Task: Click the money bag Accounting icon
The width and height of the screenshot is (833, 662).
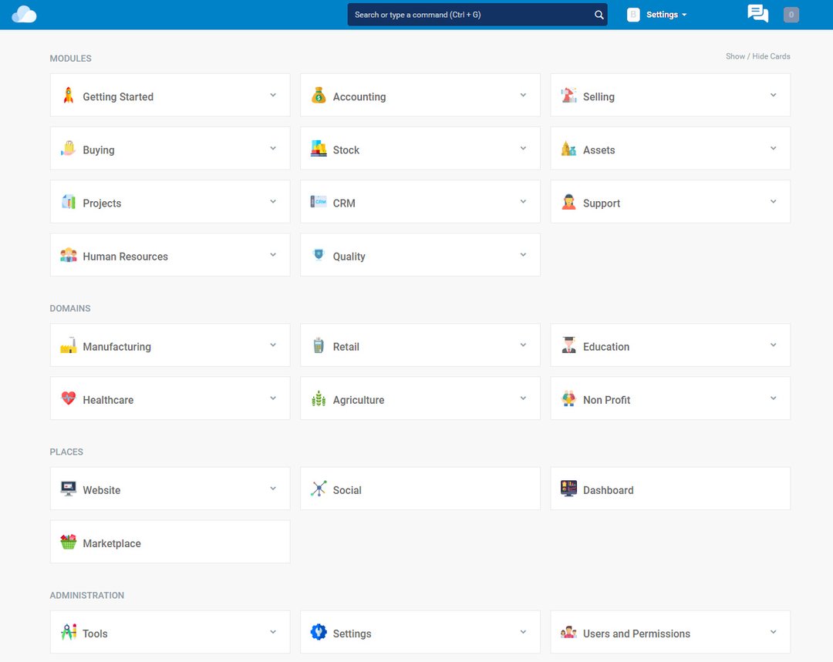Action: [319, 96]
